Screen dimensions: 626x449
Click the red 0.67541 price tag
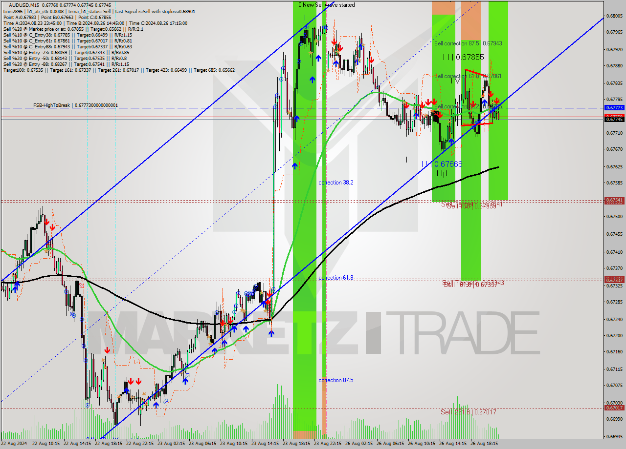click(x=614, y=200)
